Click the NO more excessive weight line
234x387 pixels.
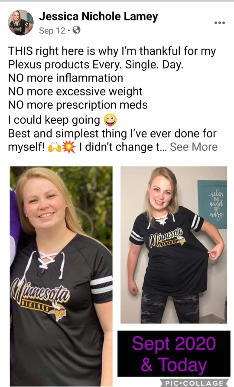pyautogui.click(x=75, y=92)
